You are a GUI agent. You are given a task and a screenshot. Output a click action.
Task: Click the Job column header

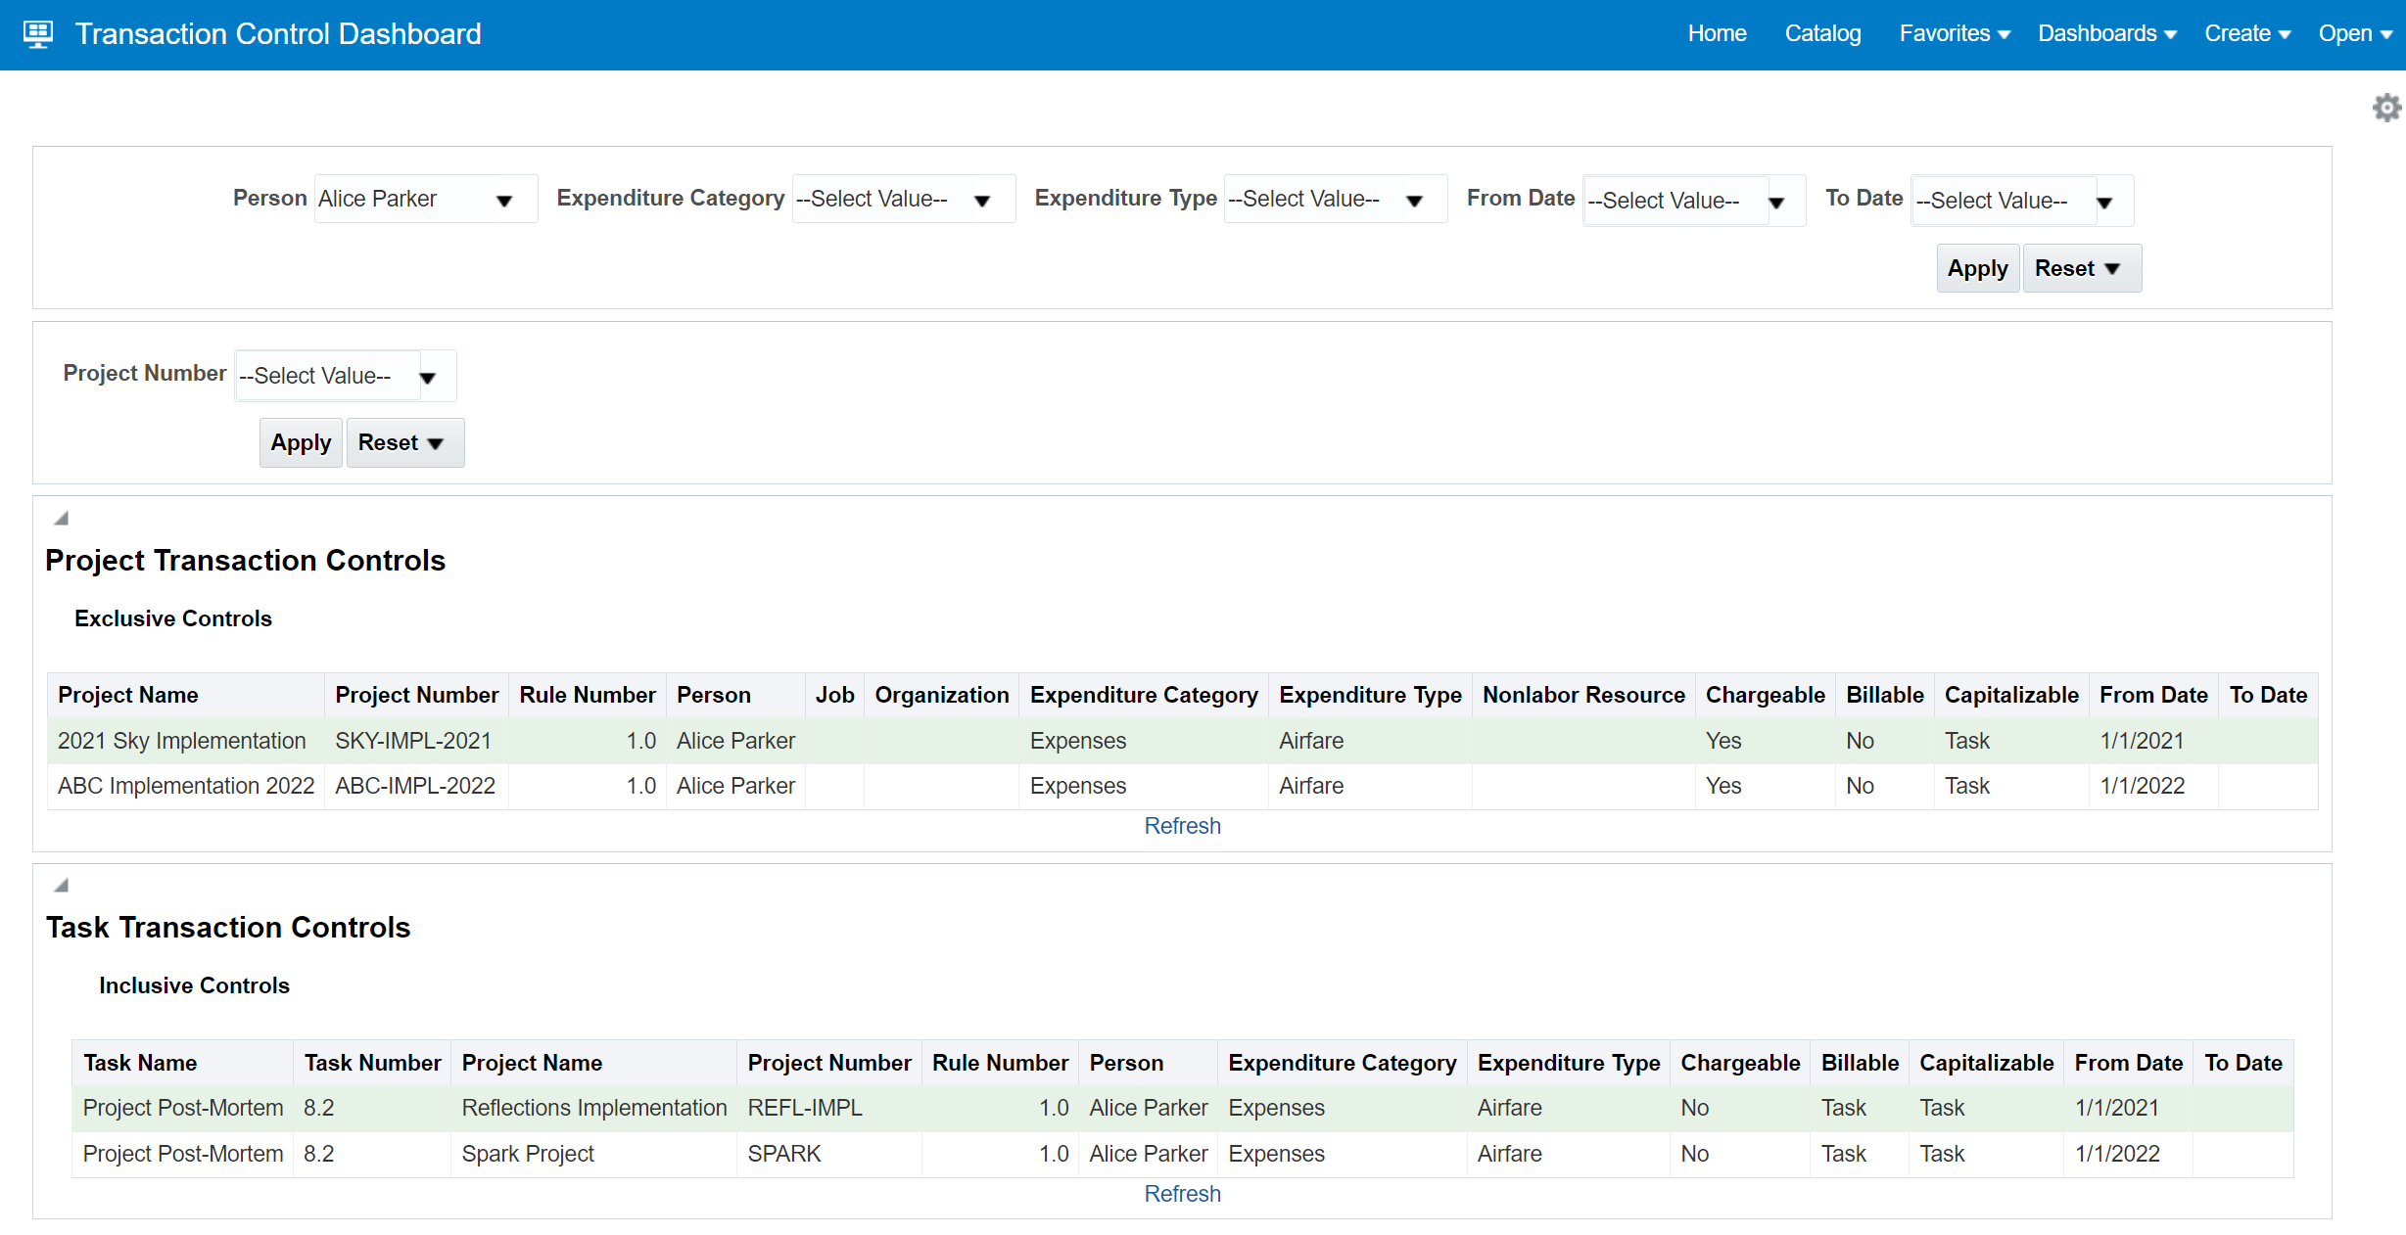[x=834, y=695]
